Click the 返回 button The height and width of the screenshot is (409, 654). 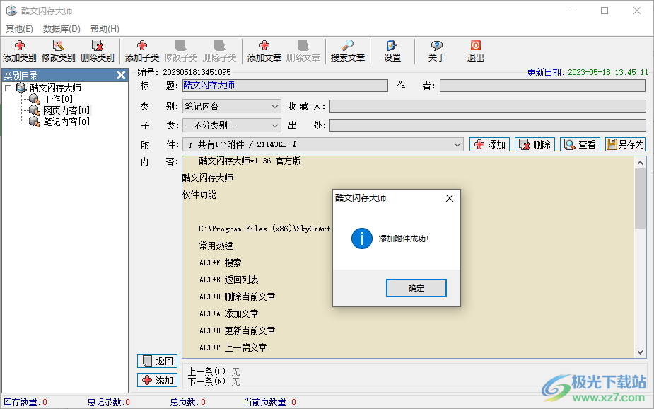(157, 361)
